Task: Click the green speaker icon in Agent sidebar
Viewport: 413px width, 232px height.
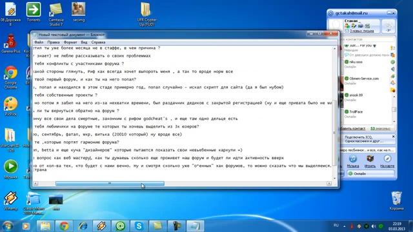Action: tap(393, 69)
